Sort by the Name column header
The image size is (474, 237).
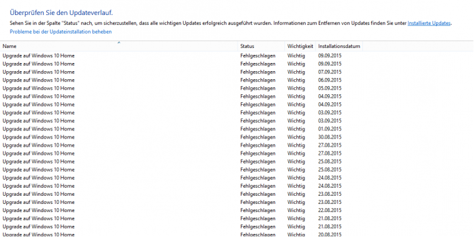click(119, 46)
